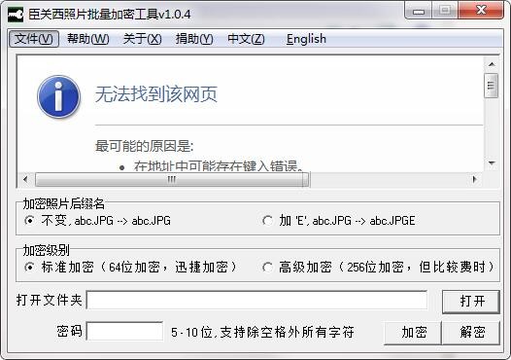Minimize the encryption tool window
The height and width of the screenshot is (360, 511).
419,11
